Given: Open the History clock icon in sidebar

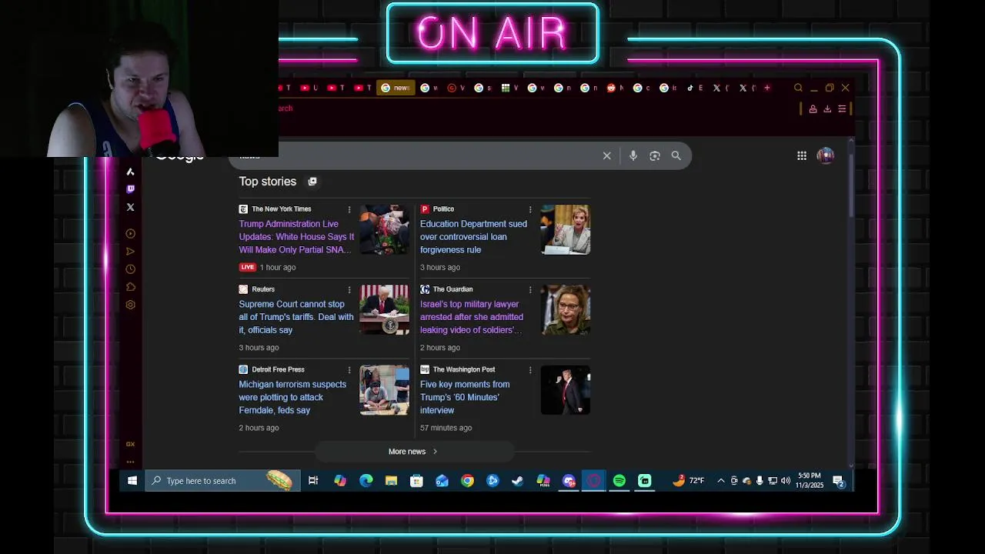Looking at the screenshot, I should point(130,269).
